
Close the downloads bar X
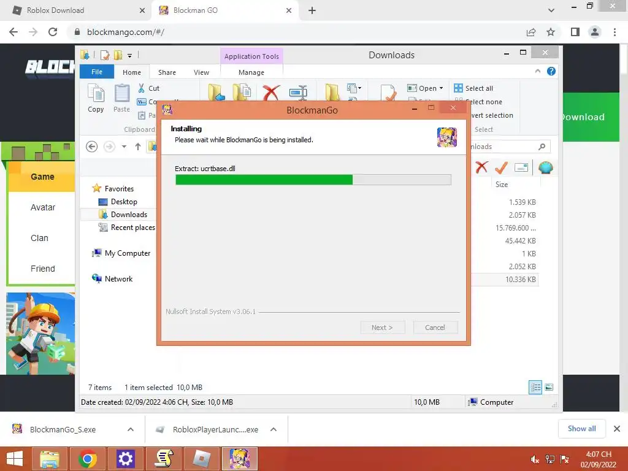point(617,429)
